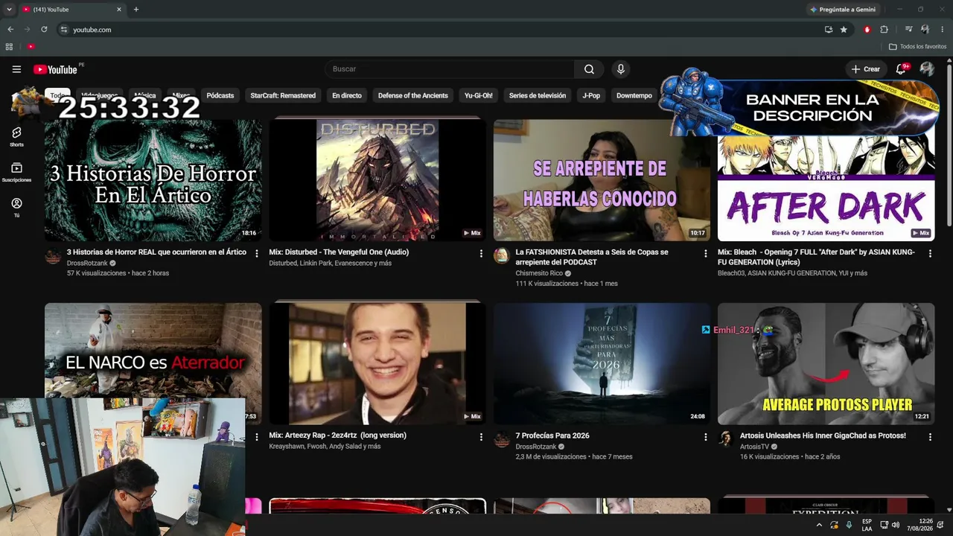Open system volume in the taskbar
953x536 pixels.
point(895,525)
